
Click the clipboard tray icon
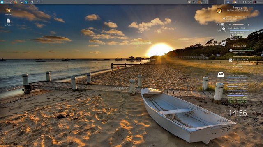point(189,2)
